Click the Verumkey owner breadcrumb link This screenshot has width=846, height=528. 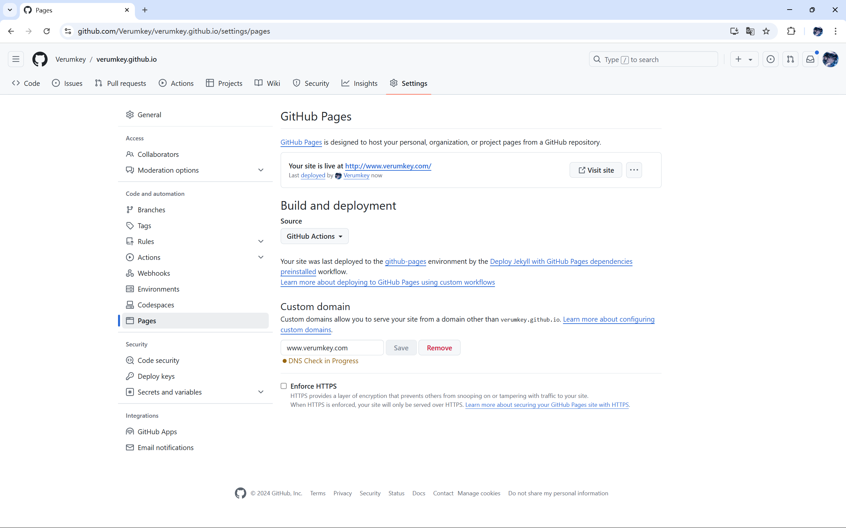coord(71,59)
